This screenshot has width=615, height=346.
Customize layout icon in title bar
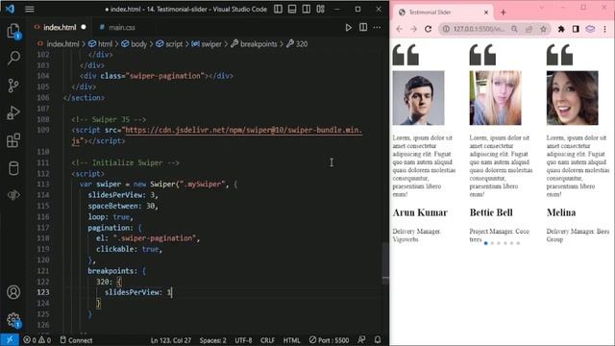(320, 9)
